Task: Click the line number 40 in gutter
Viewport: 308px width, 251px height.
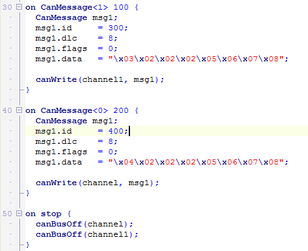Action: 7,110
